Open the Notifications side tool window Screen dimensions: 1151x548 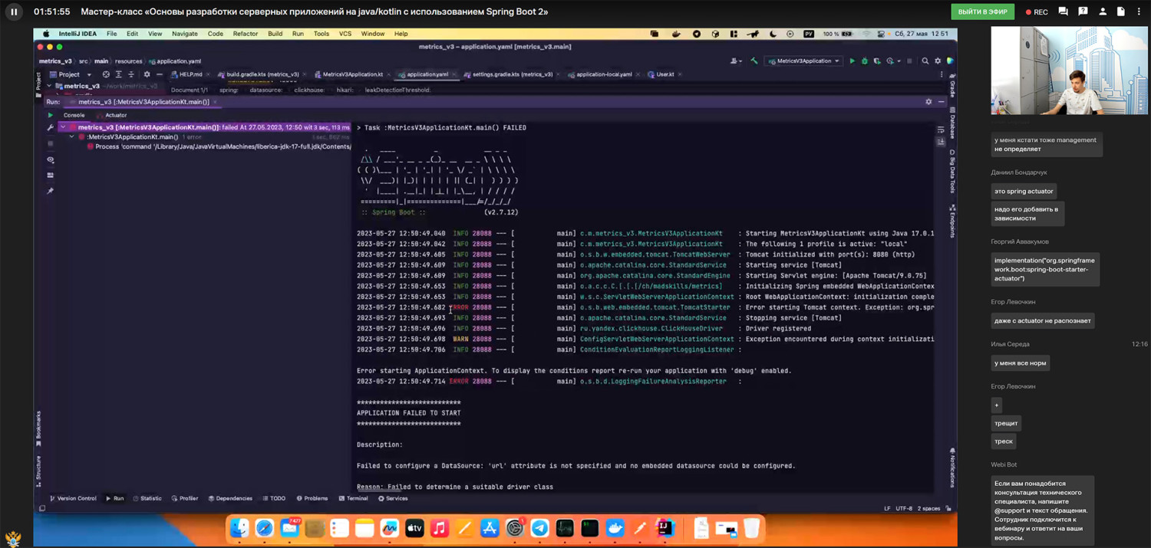(952, 468)
